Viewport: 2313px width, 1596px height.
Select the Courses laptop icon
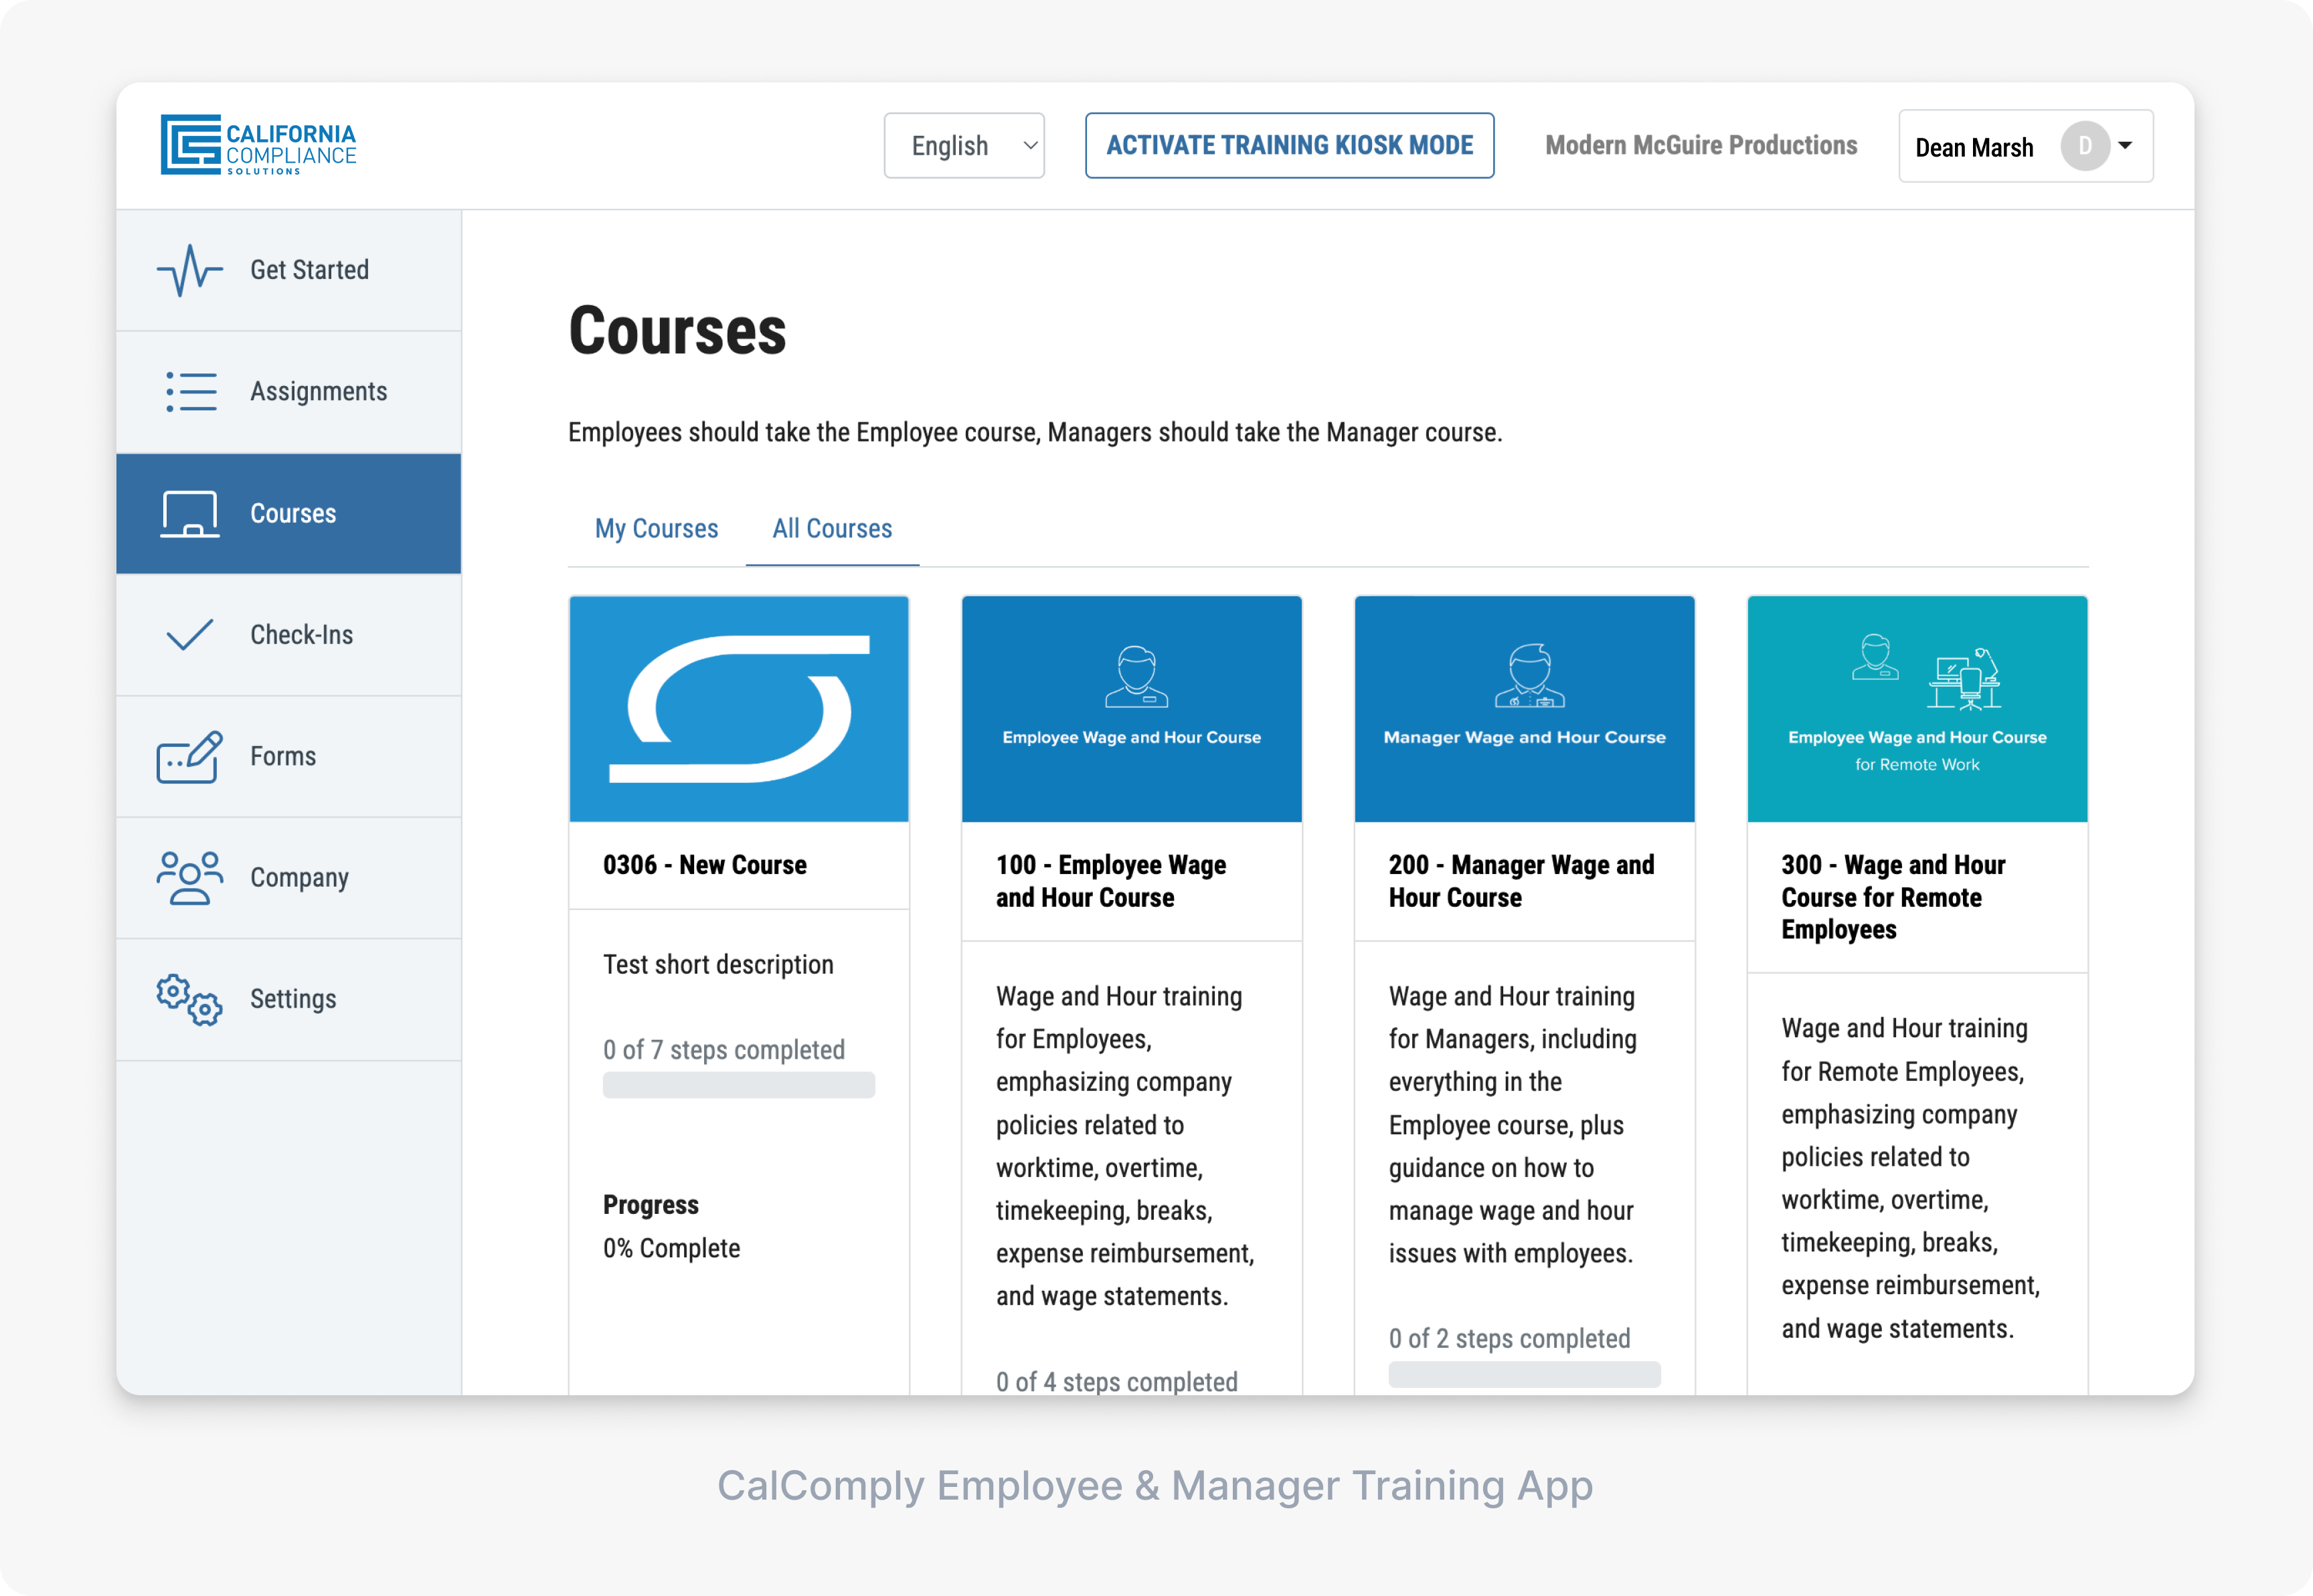pos(189,513)
